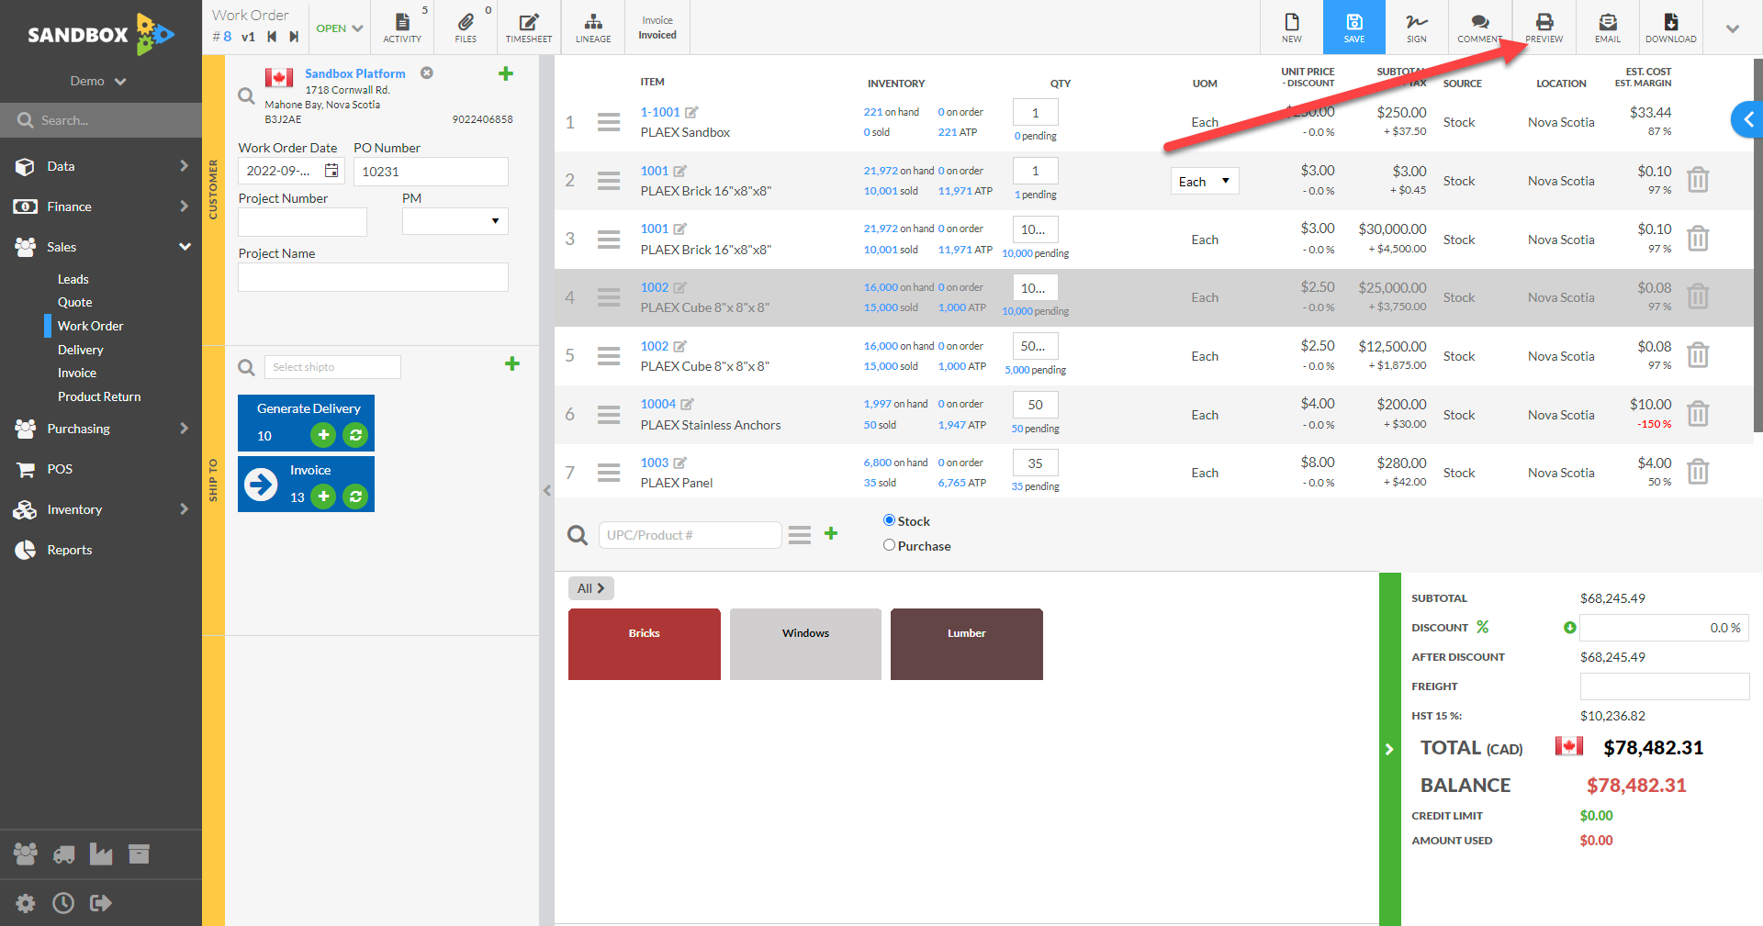1763x926 pixels.
Task: Open the Timesheet icon
Action: [529, 27]
